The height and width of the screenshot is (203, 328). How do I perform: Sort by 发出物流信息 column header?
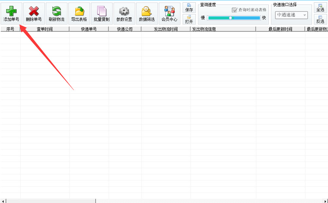223,29
